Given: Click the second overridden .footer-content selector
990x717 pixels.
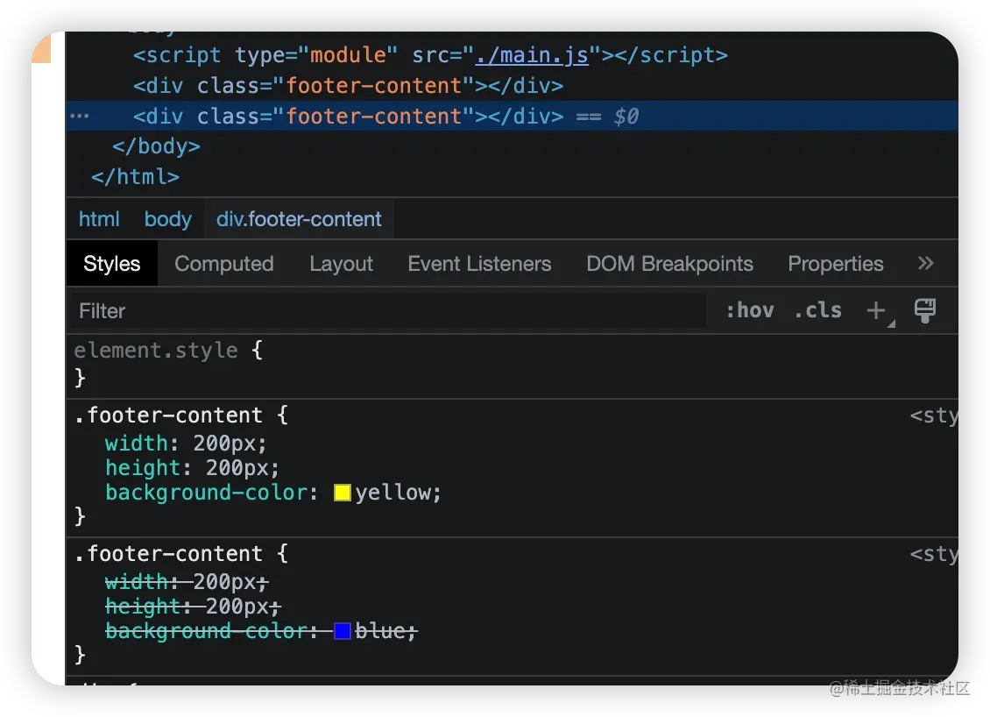Looking at the screenshot, I should click(168, 554).
